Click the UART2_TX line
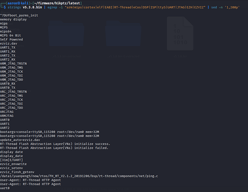The image size is (248, 192). [x=7, y=56]
